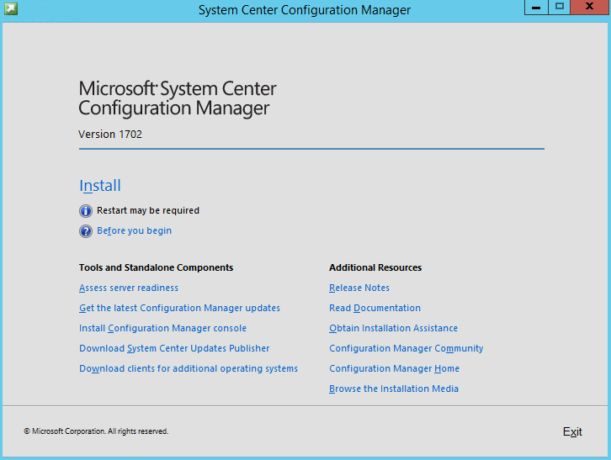The height and width of the screenshot is (460, 611).
Task: Go to Configuration Manager Home
Action: [394, 368]
